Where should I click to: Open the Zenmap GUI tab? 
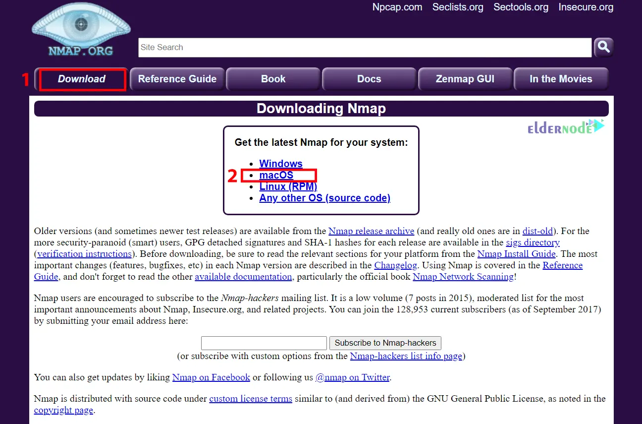465,79
